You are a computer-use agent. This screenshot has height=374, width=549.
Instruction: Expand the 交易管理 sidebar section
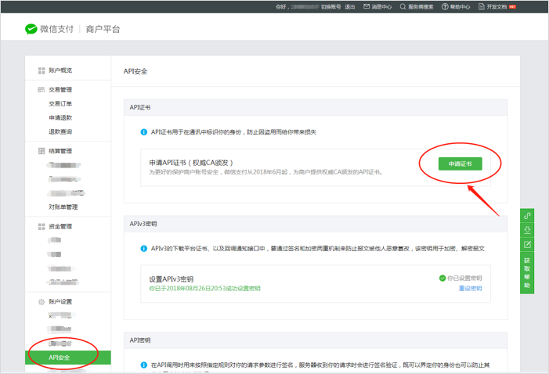click(60, 90)
